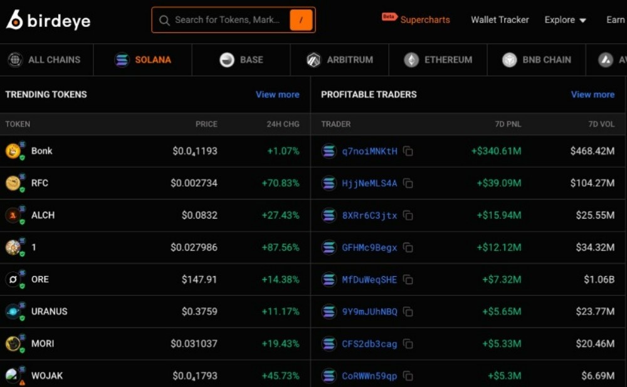Click the ORE token icon
627x387 pixels.
coord(13,279)
